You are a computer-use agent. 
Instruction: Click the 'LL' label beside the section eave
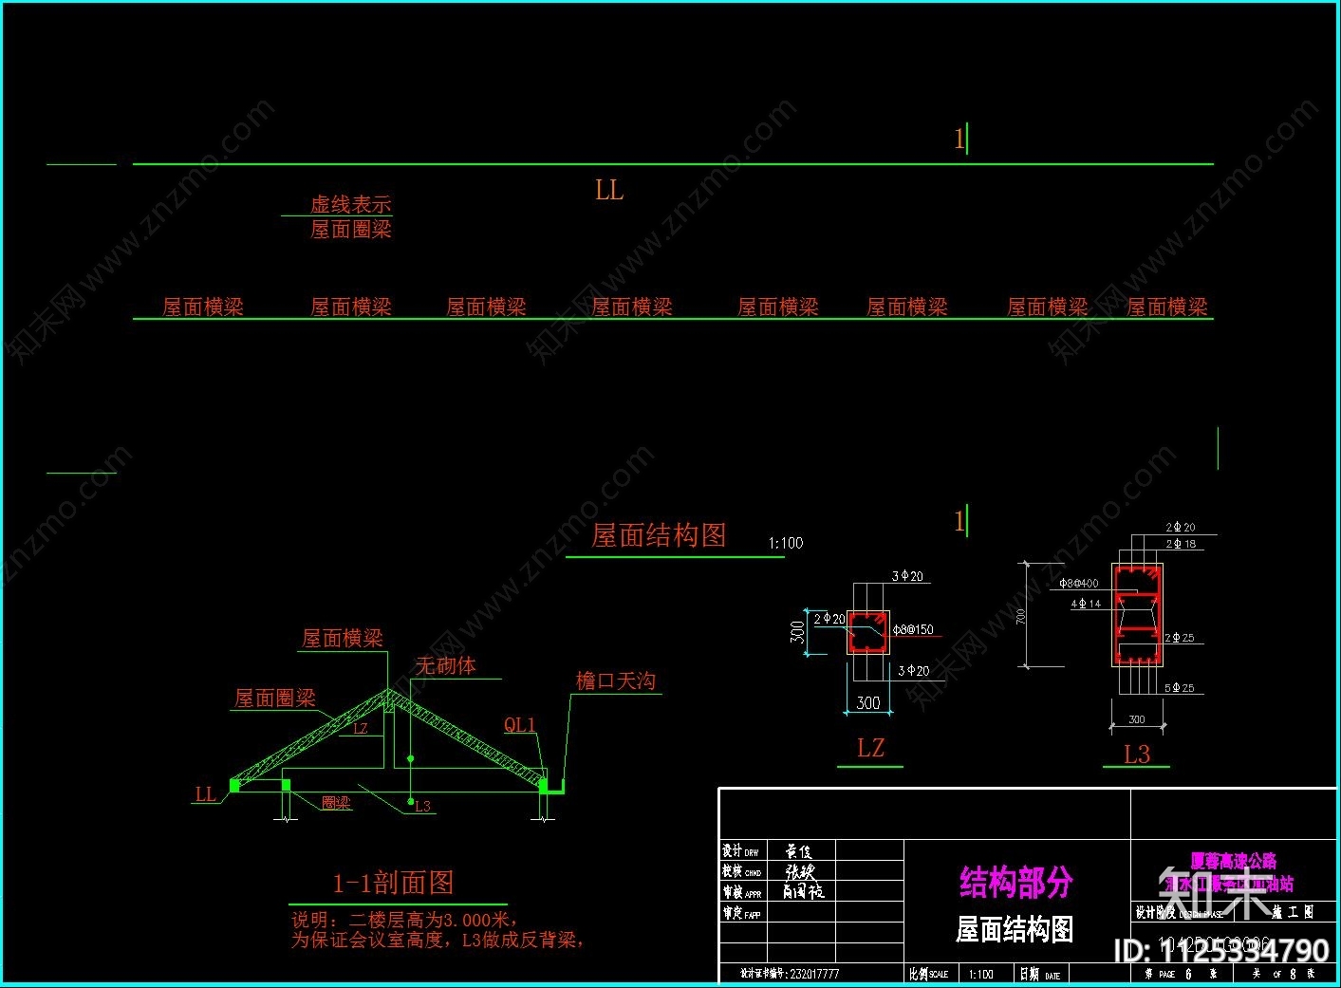point(205,794)
